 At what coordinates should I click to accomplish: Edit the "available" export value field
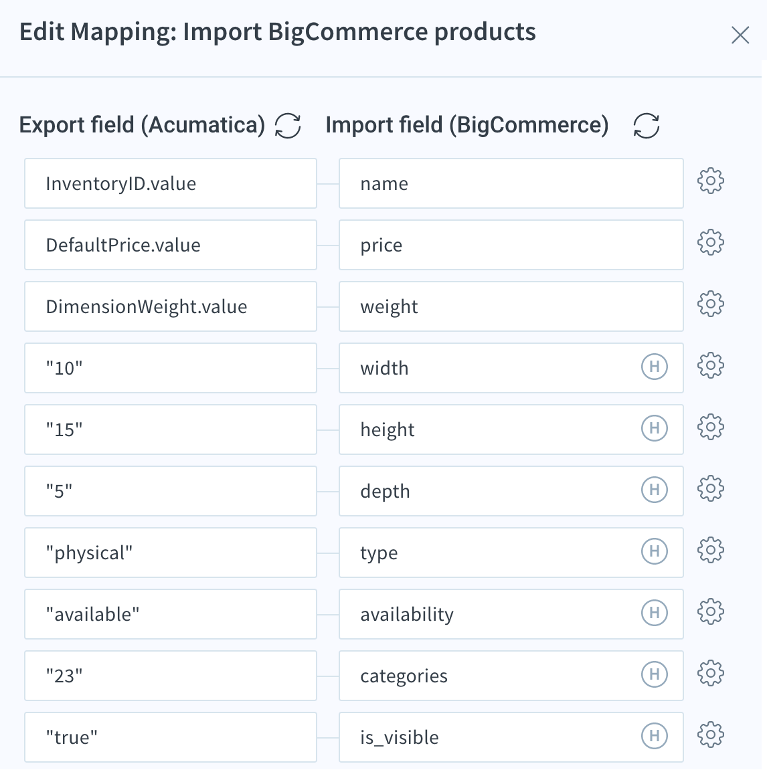point(171,614)
